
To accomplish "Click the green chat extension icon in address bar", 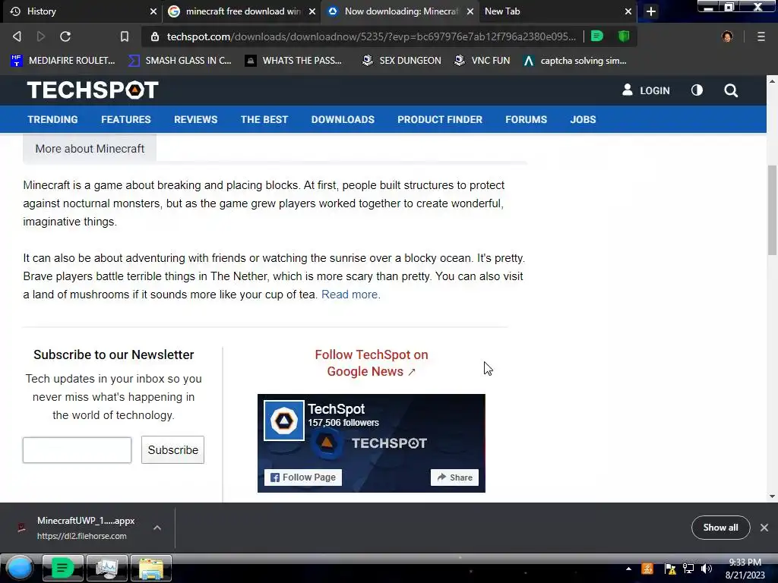I will (597, 36).
